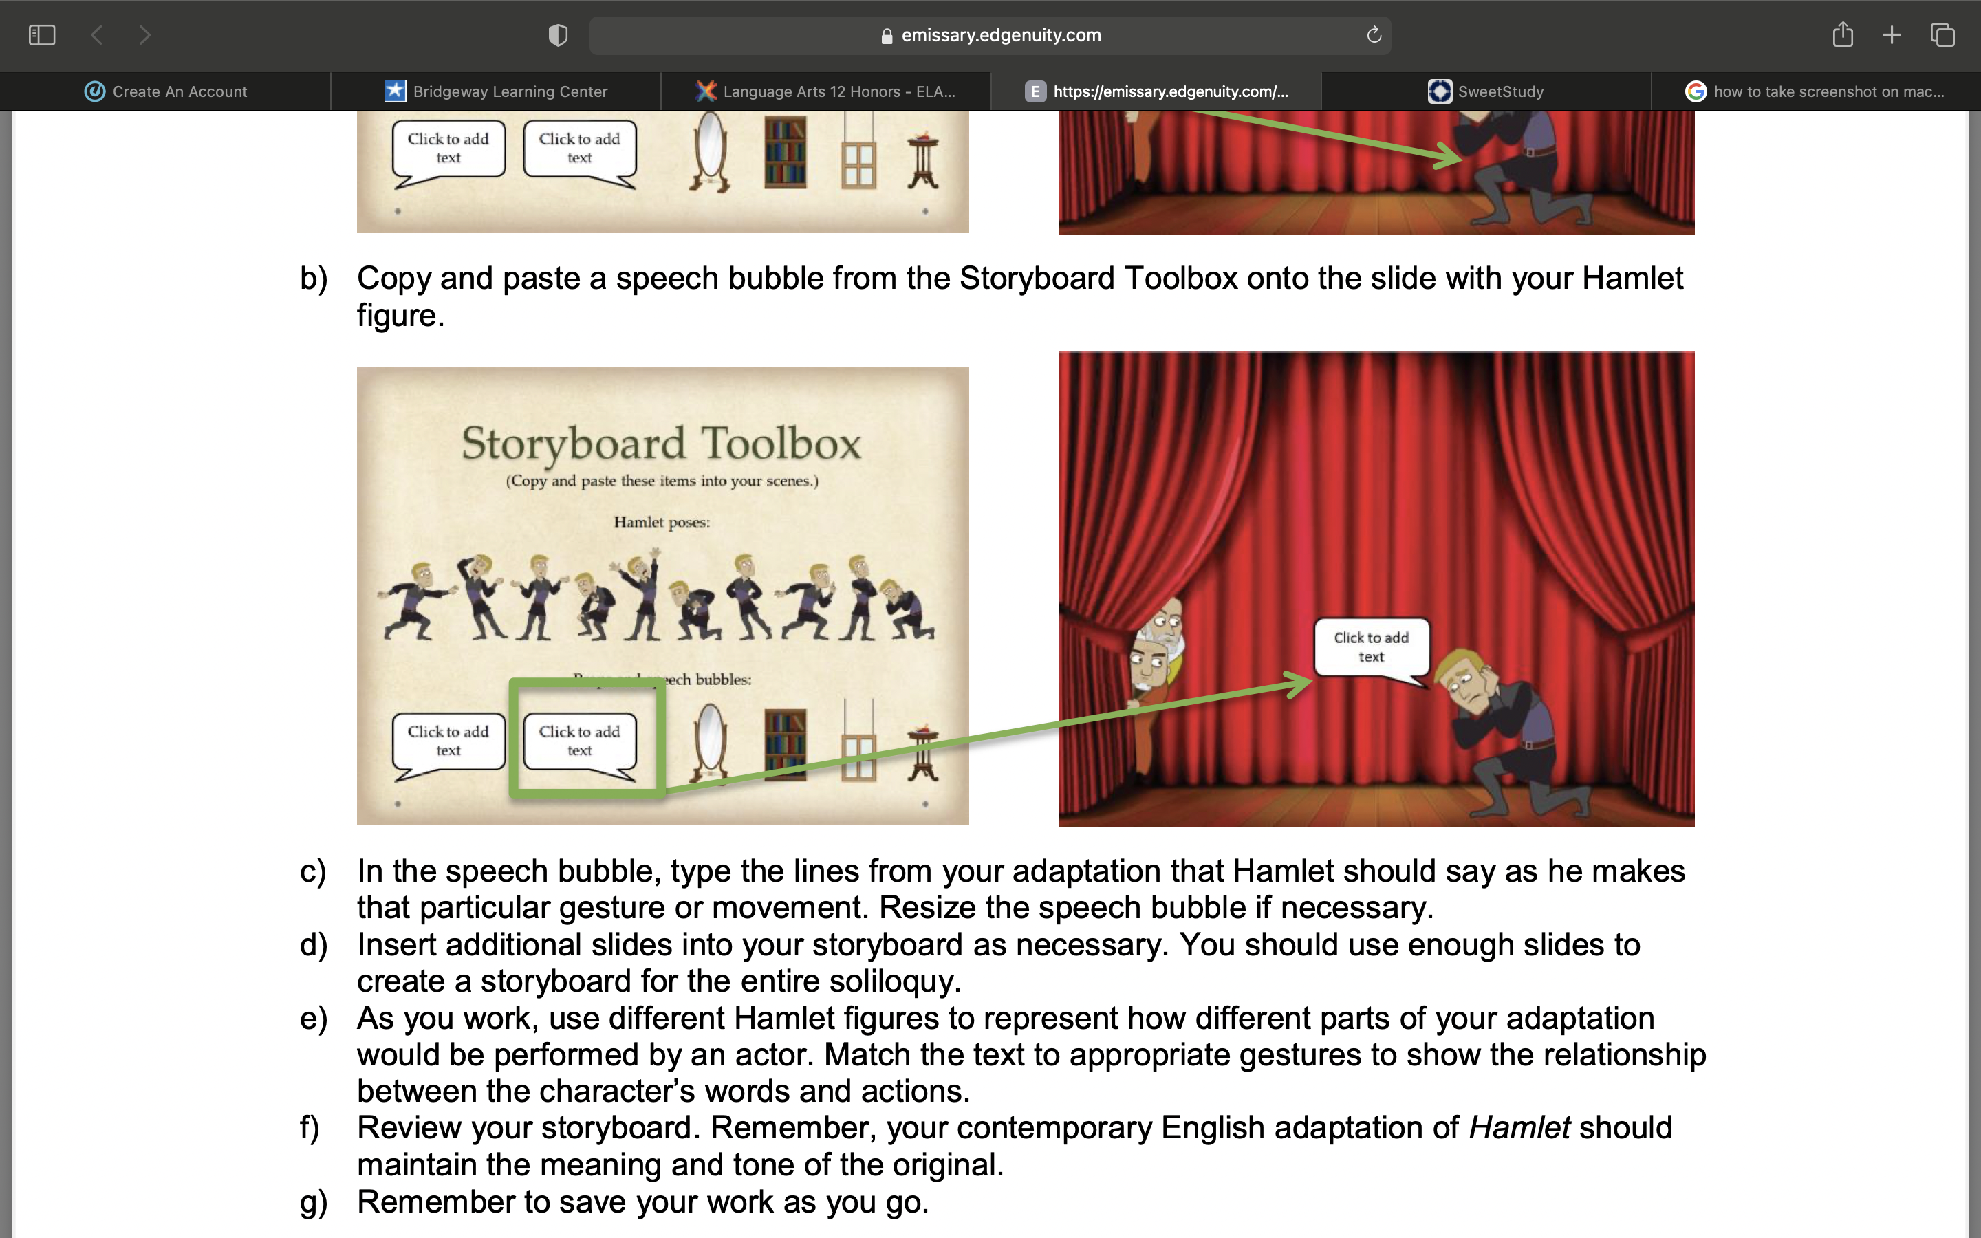Image resolution: width=1981 pixels, height=1238 pixels.
Task: Click the Storyboard Toolbox slide image
Action: click(x=662, y=595)
